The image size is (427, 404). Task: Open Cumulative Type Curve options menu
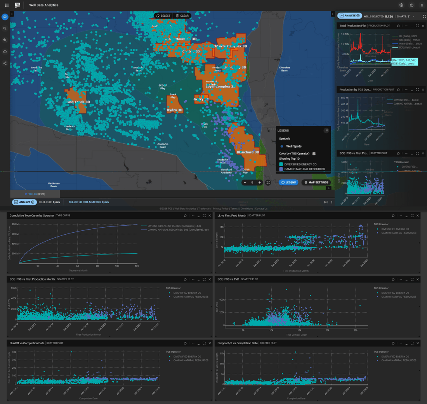tap(193, 216)
